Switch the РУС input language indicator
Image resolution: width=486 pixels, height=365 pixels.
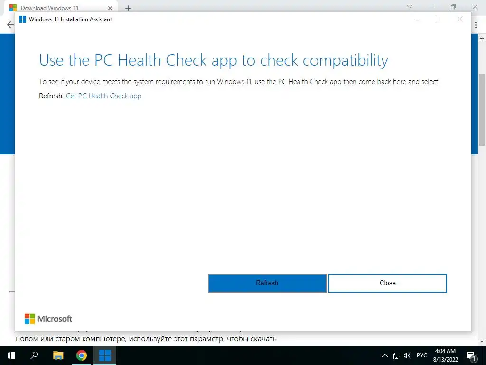point(421,355)
